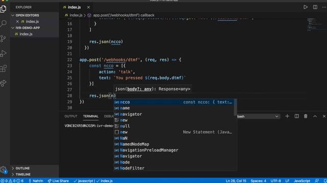Viewport: 327px width, 183px height.
Task: Click the javascript | index.js status item
Action: pos(93,181)
